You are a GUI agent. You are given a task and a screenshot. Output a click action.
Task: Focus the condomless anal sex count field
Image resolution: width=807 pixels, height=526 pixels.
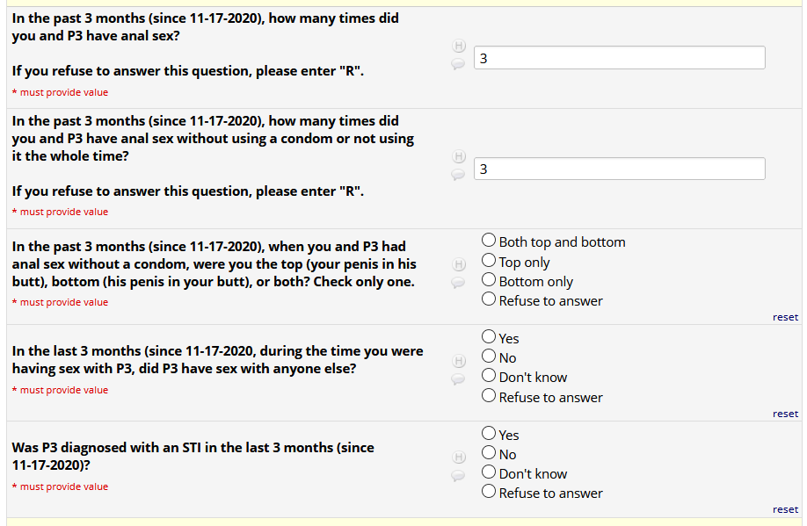point(619,169)
